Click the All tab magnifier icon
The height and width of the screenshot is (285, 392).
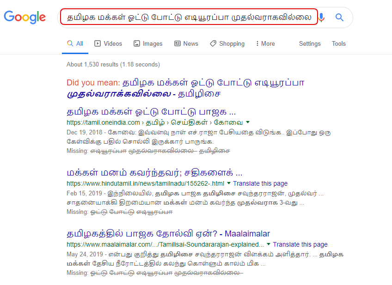(70, 43)
